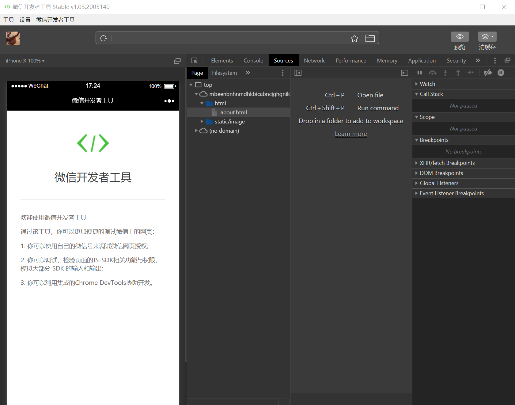The image size is (515, 405).
Task: Click the refresh page icon in address bar
Action: click(x=104, y=38)
